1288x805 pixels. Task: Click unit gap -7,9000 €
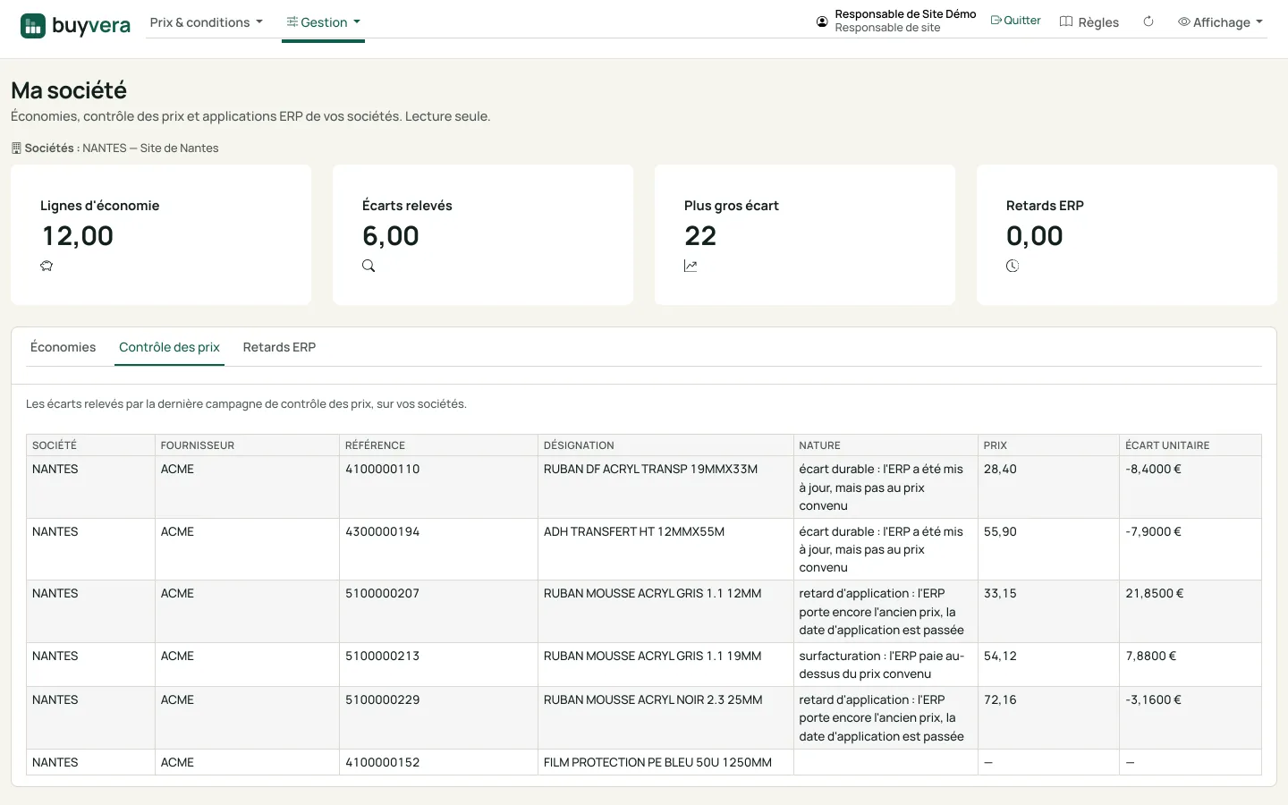tap(1153, 531)
